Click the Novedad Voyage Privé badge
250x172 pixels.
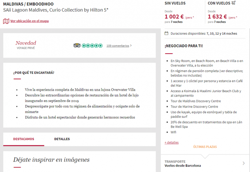(26, 45)
